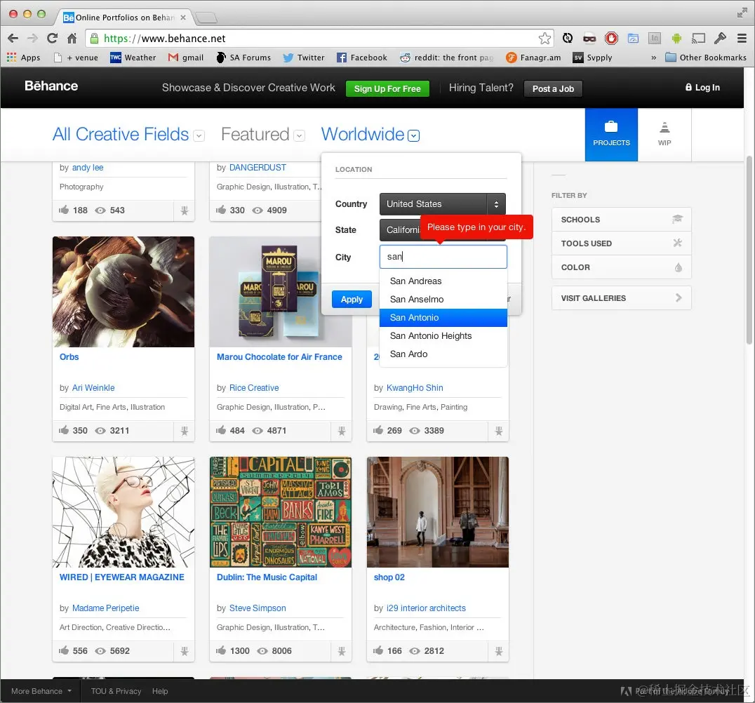Open Orbs project thumbnail
The width and height of the screenshot is (755, 703).
123,292
